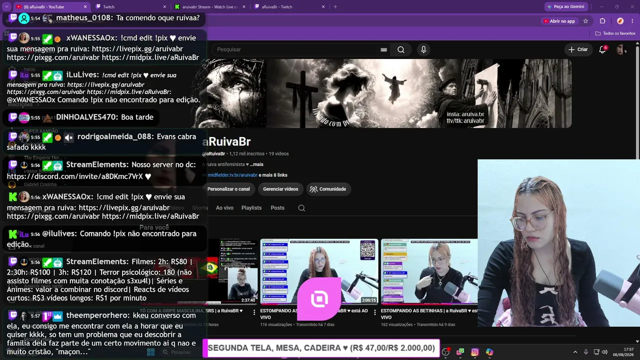This screenshot has height=360, width=640.
Task: Click Gerenciar vídeos
Action: click(x=280, y=189)
